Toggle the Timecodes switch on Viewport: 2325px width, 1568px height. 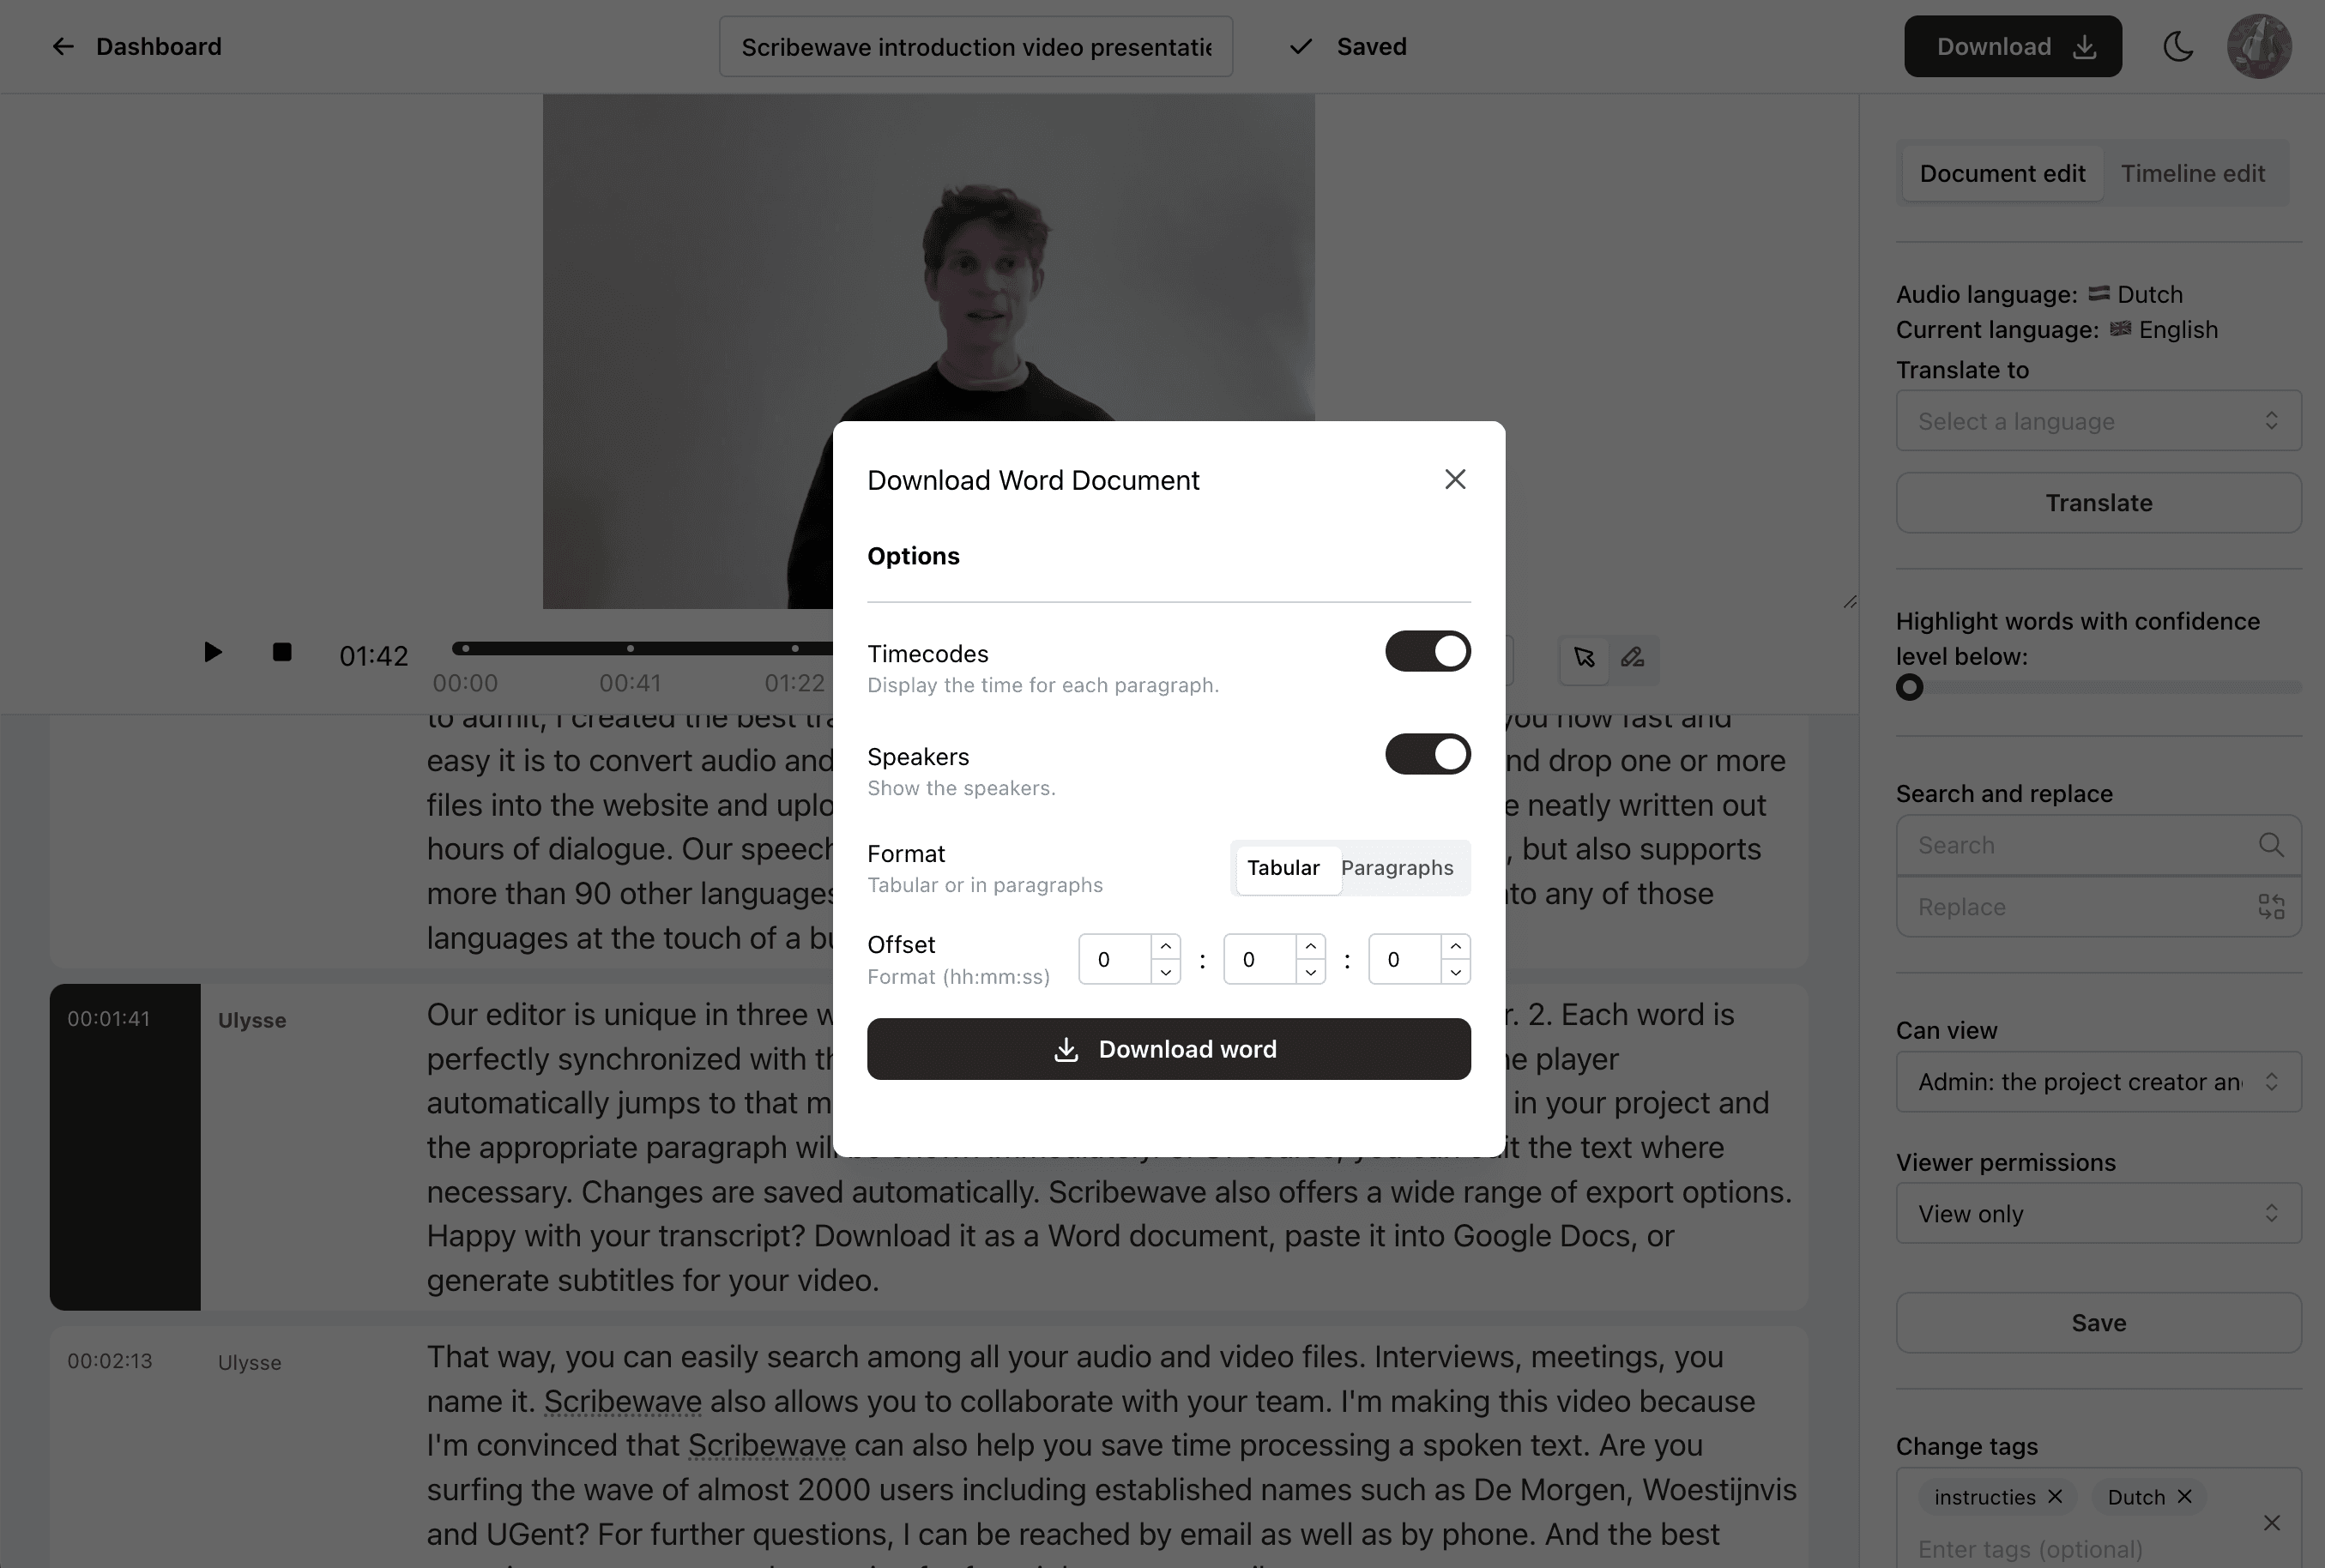coord(1429,651)
